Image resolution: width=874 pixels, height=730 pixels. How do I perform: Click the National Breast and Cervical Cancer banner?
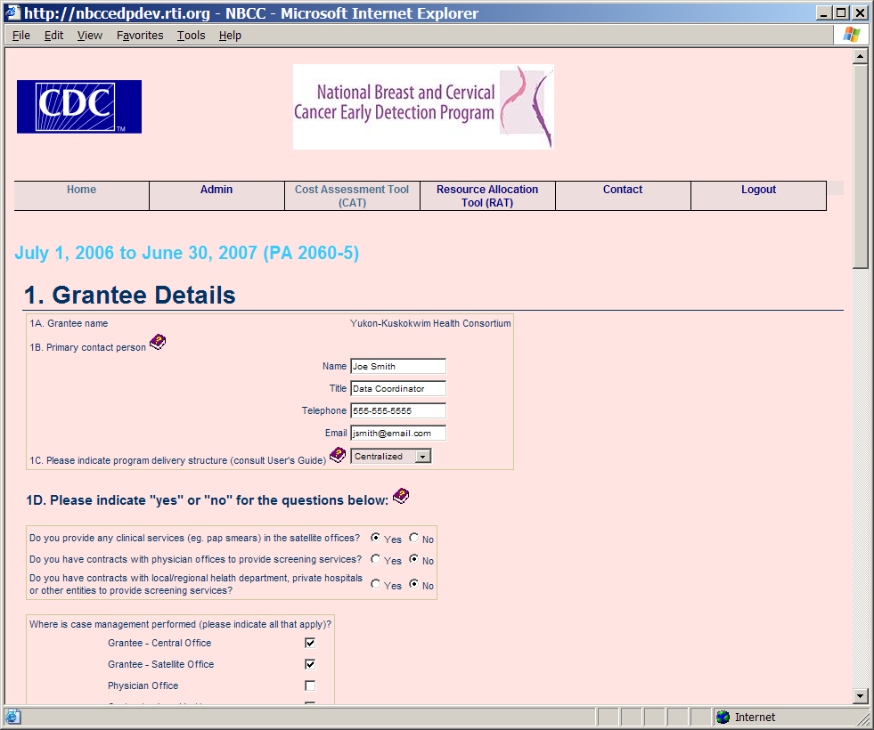[x=423, y=106]
